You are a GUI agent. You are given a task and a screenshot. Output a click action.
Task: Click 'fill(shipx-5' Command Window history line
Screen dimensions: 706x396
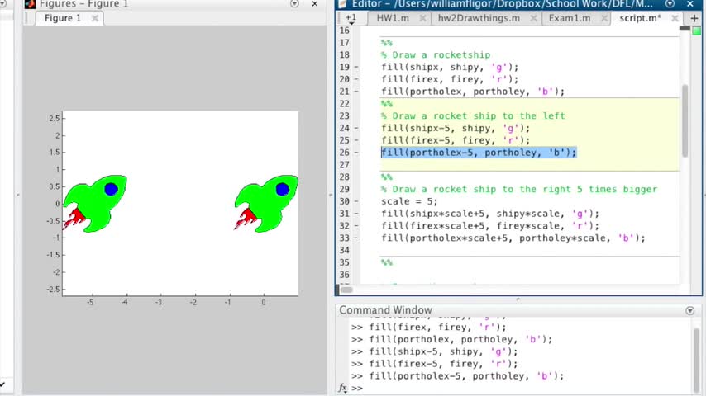pyautogui.click(x=443, y=351)
